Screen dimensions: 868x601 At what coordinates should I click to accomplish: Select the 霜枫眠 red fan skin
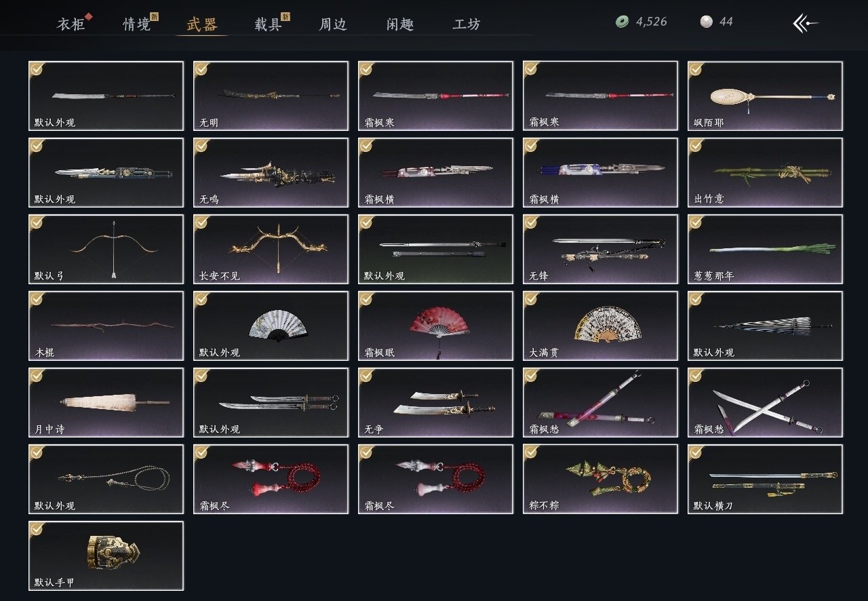pos(435,326)
